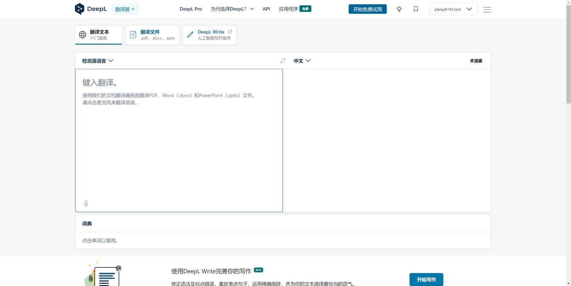
Task: Select the 翻译文件 tab
Action: (152, 35)
